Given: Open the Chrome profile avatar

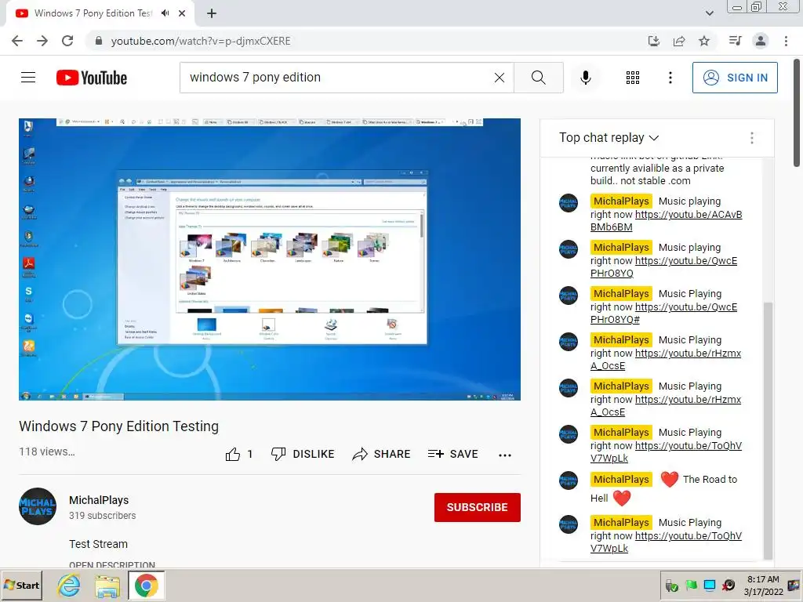Looking at the screenshot, I should [x=761, y=41].
